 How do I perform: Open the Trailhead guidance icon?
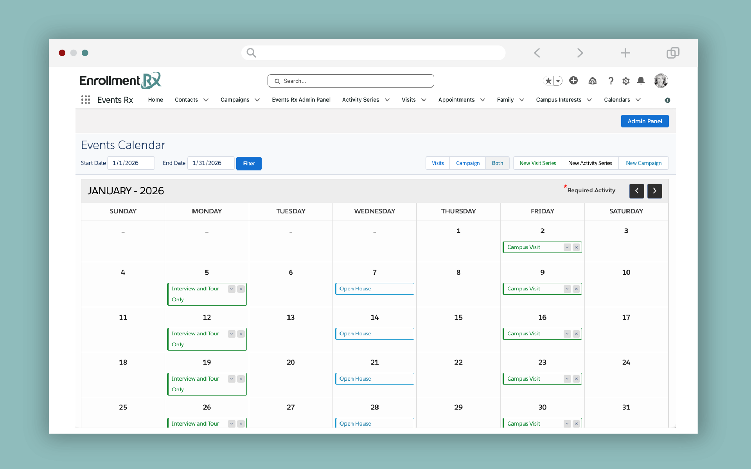click(593, 81)
